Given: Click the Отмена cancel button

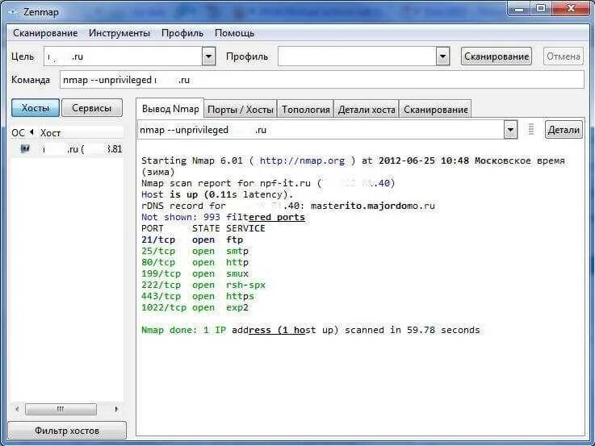Looking at the screenshot, I should (564, 56).
